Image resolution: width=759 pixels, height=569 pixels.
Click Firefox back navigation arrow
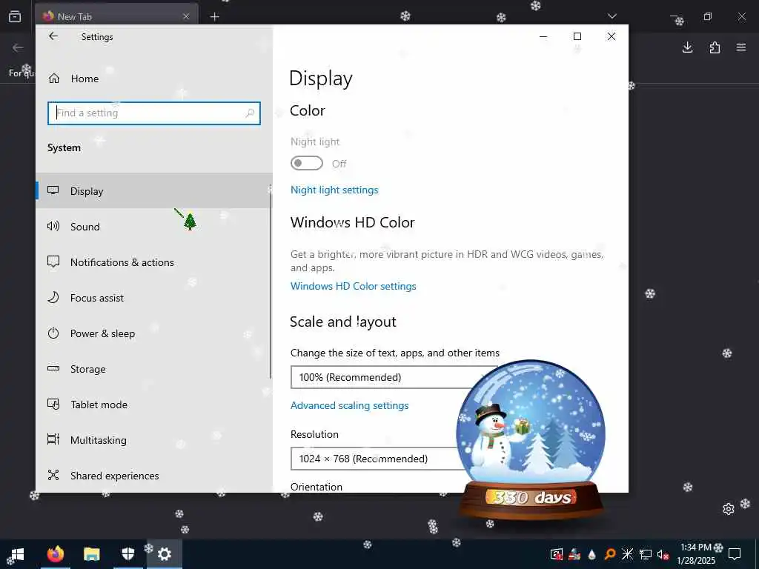(18, 47)
